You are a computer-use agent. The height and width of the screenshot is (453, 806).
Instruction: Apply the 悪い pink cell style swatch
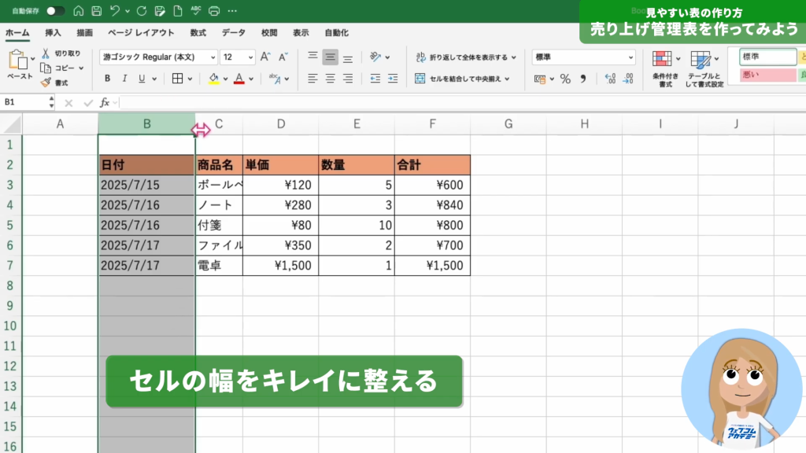coord(767,75)
